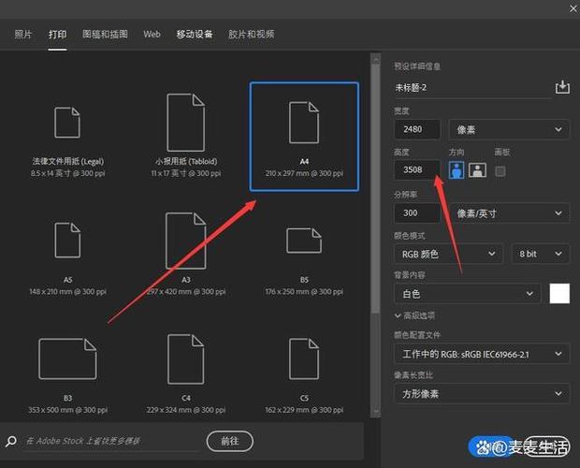Set orientation to landscape
This screenshot has height=468, width=580.
coord(477,170)
